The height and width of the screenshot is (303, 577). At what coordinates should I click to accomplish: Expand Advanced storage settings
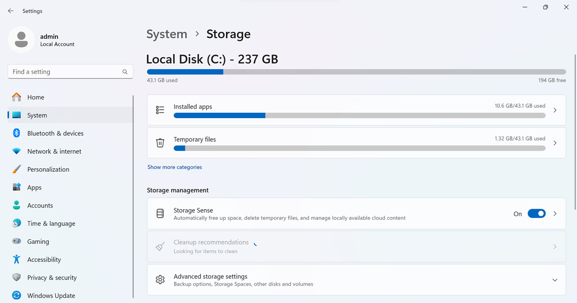555,280
